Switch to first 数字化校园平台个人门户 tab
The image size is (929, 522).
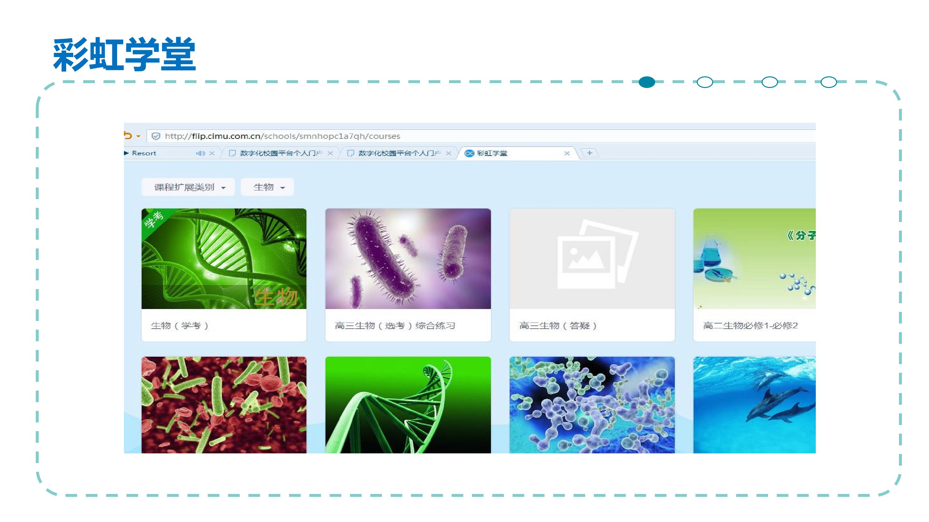(x=280, y=153)
